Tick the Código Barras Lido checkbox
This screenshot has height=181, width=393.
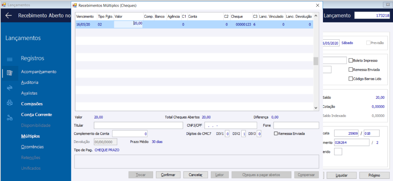[351, 79]
